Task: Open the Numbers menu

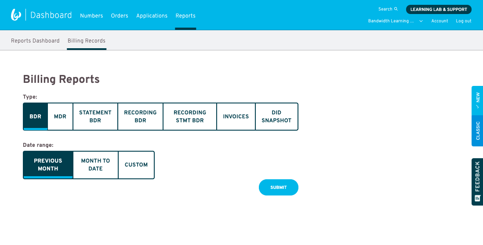Action: click(x=91, y=16)
